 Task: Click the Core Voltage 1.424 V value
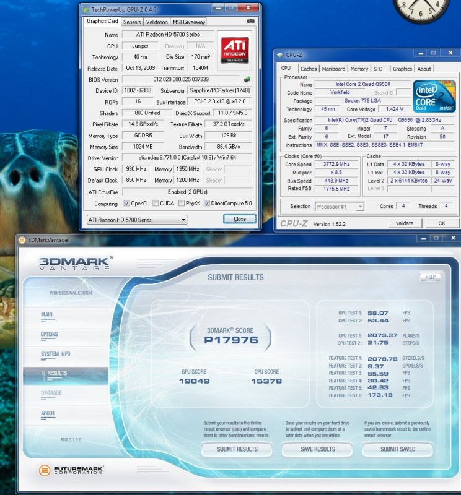point(395,110)
